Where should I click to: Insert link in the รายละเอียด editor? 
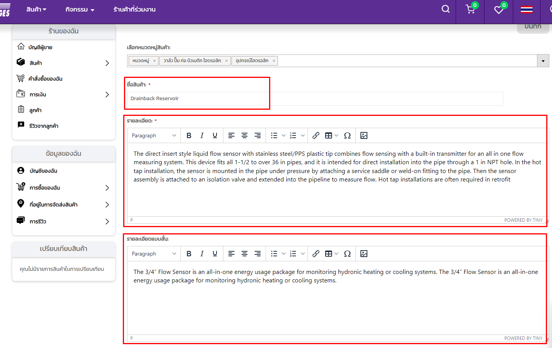(x=316, y=135)
